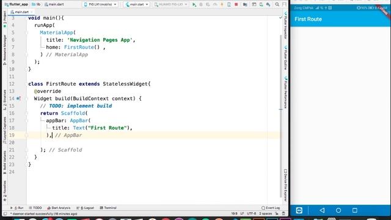391x220 pixels.
Task: Open the Logcat tool window tab
Action: pyautogui.click(x=86, y=208)
